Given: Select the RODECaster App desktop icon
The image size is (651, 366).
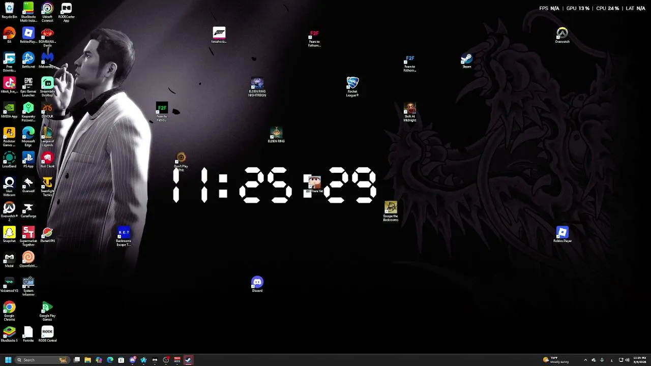Looking at the screenshot, I should (66, 12).
